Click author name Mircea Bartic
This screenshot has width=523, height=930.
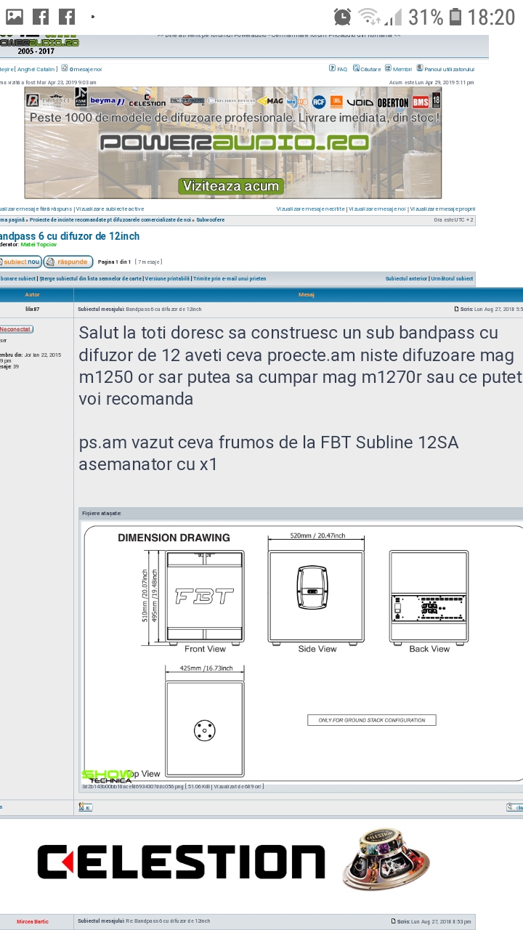point(33,921)
